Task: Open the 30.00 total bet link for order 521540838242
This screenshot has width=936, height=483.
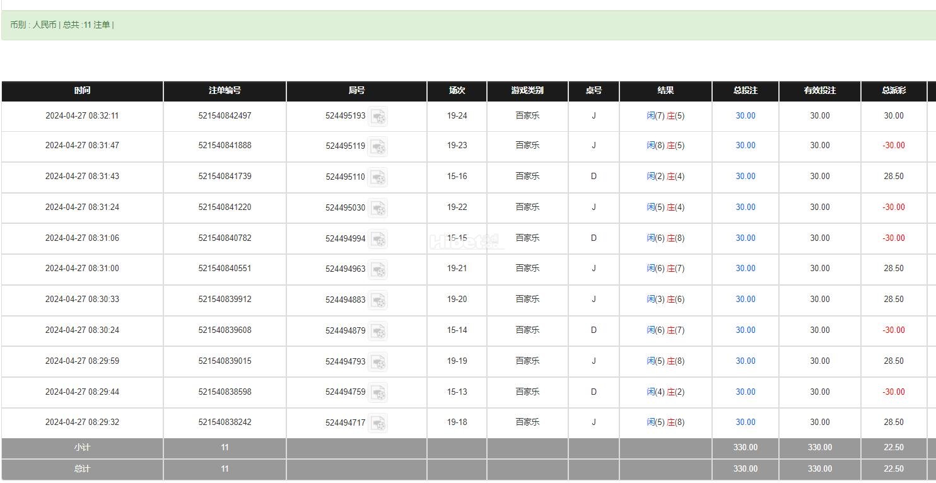Action: [x=746, y=422]
